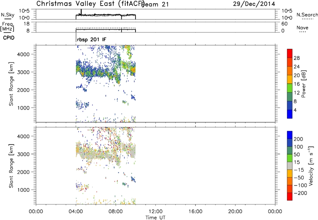Click the 'N.Search' legend label
The image size is (318, 220).
(307, 15)
